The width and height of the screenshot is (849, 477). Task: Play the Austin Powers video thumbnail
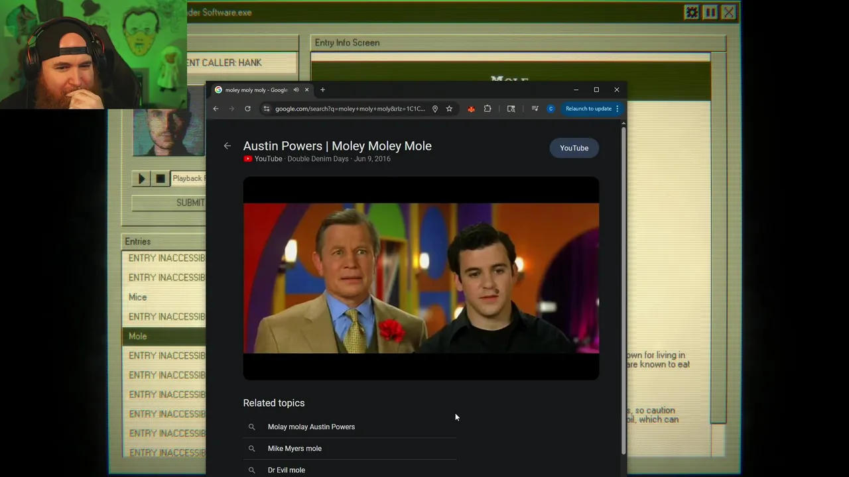421,278
